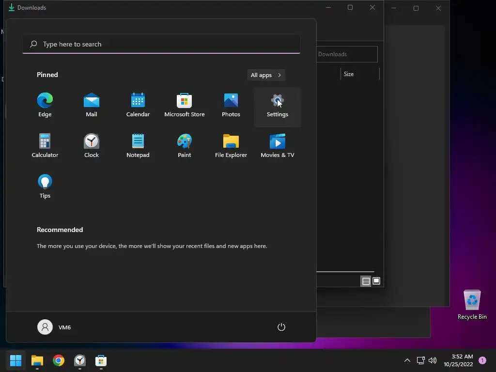Image resolution: width=496 pixels, height=372 pixels.
Task: Open the Edge browser from pinned apps
Action: click(x=45, y=106)
